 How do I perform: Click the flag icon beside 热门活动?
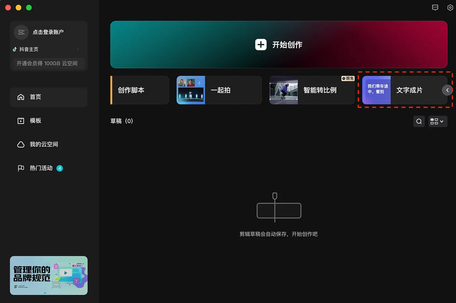[21, 168]
